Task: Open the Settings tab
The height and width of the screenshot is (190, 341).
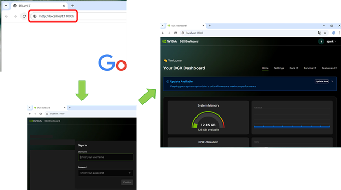Action: [279, 68]
